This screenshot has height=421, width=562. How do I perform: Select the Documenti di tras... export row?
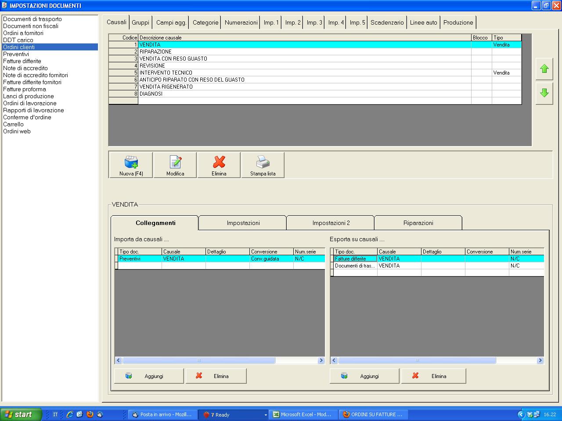(437, 266)
